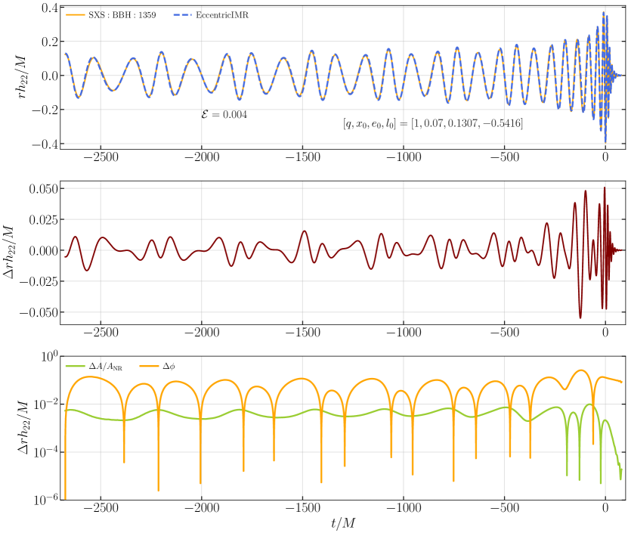Click the 0.0 y-axis tick label
This screenshot has width=628, height=533.
tap(50, 76)
